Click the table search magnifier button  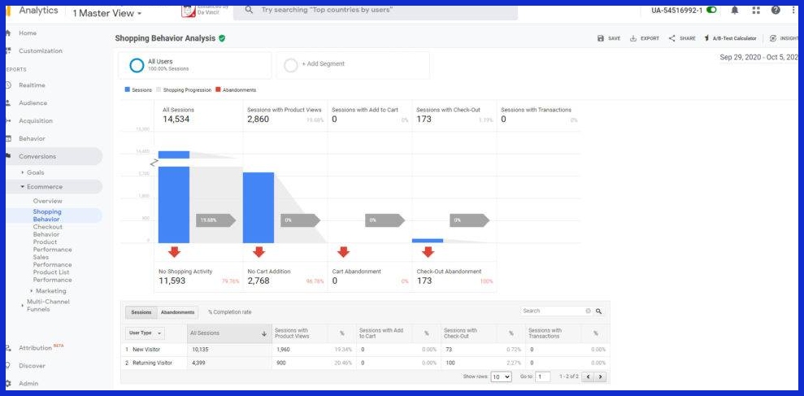(598, 311)
